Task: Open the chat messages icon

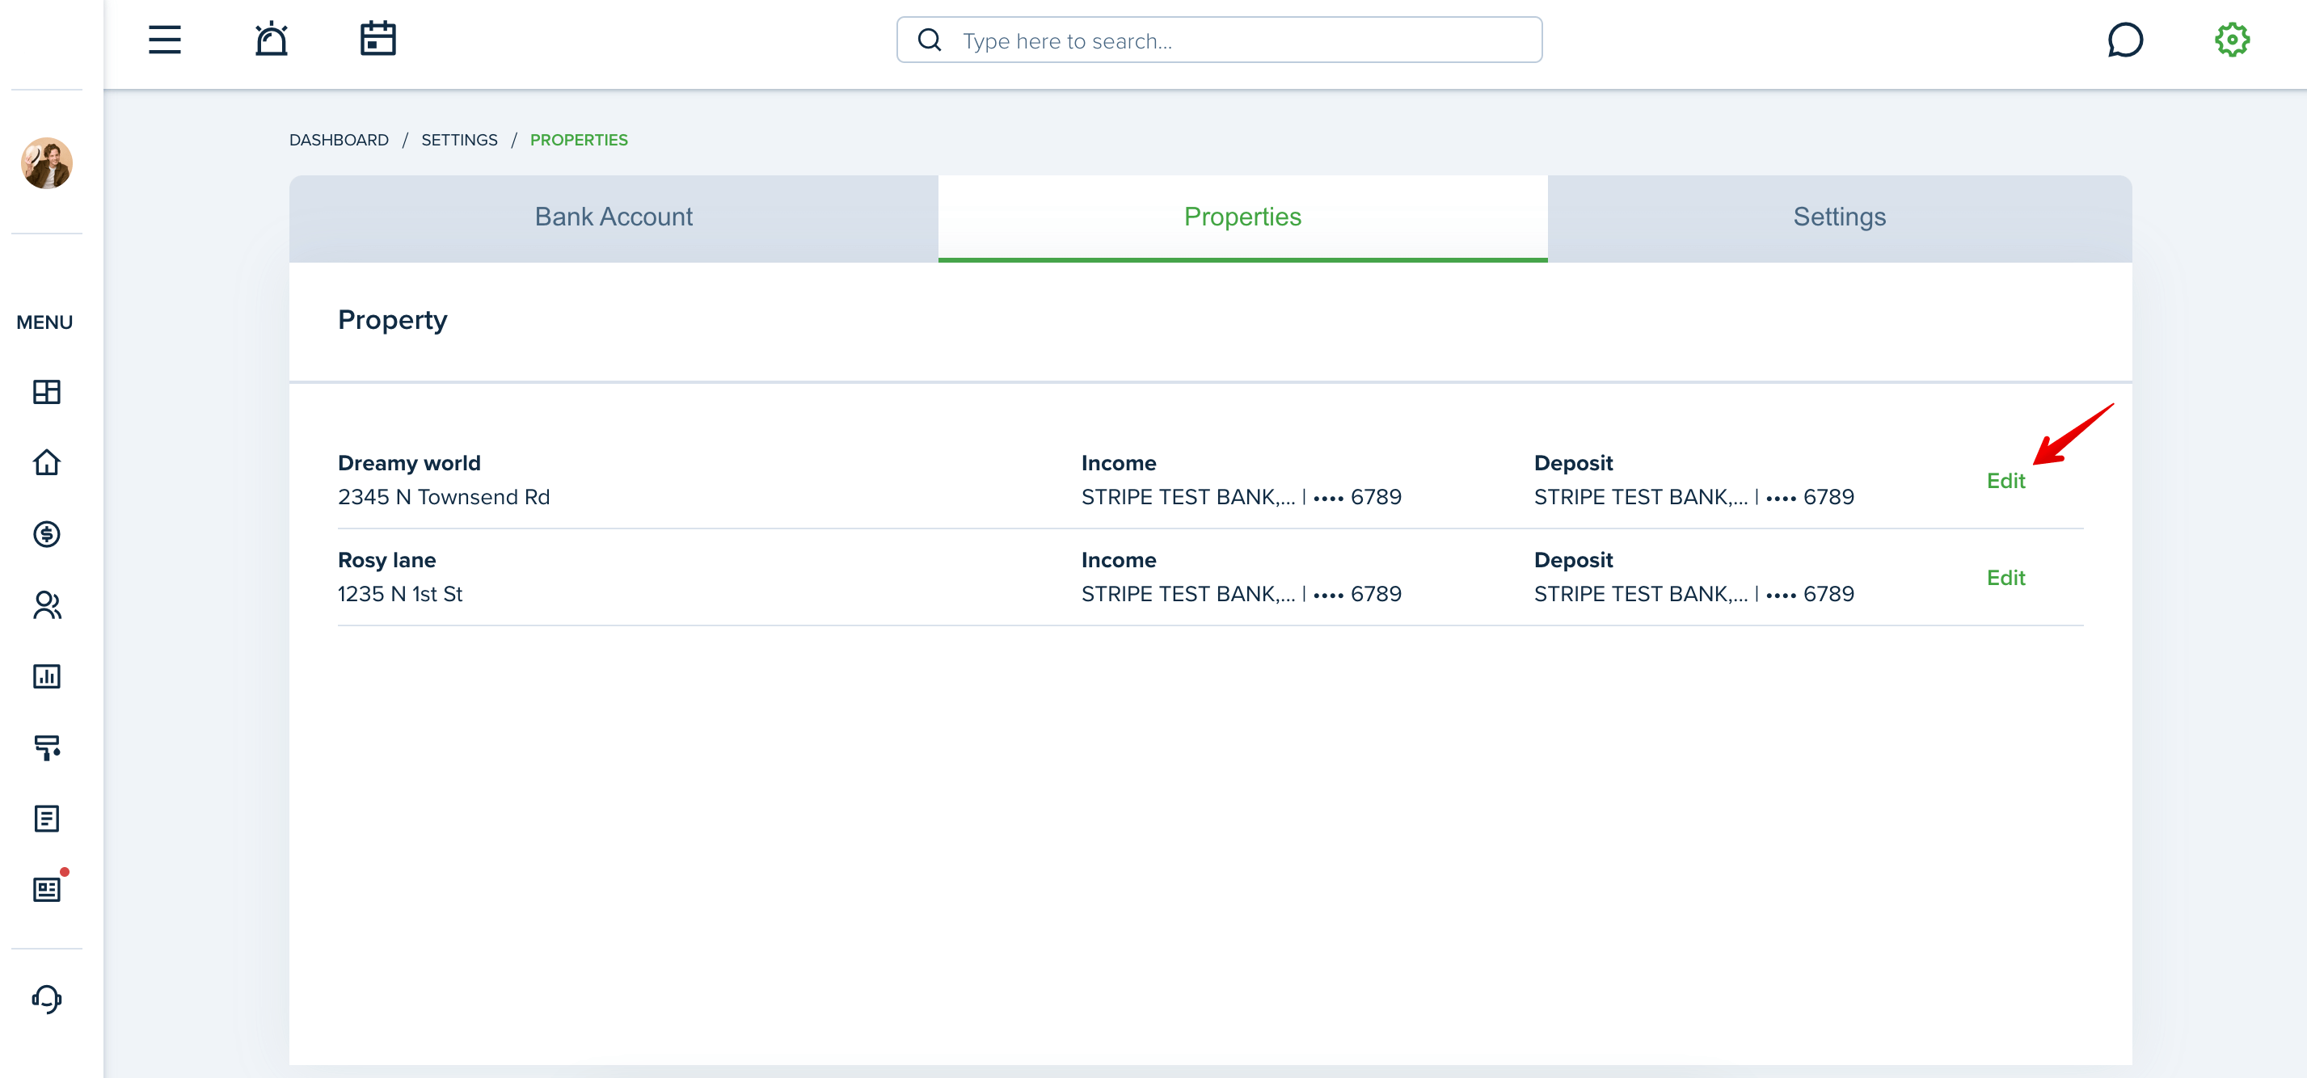Action: point(2125,40)
